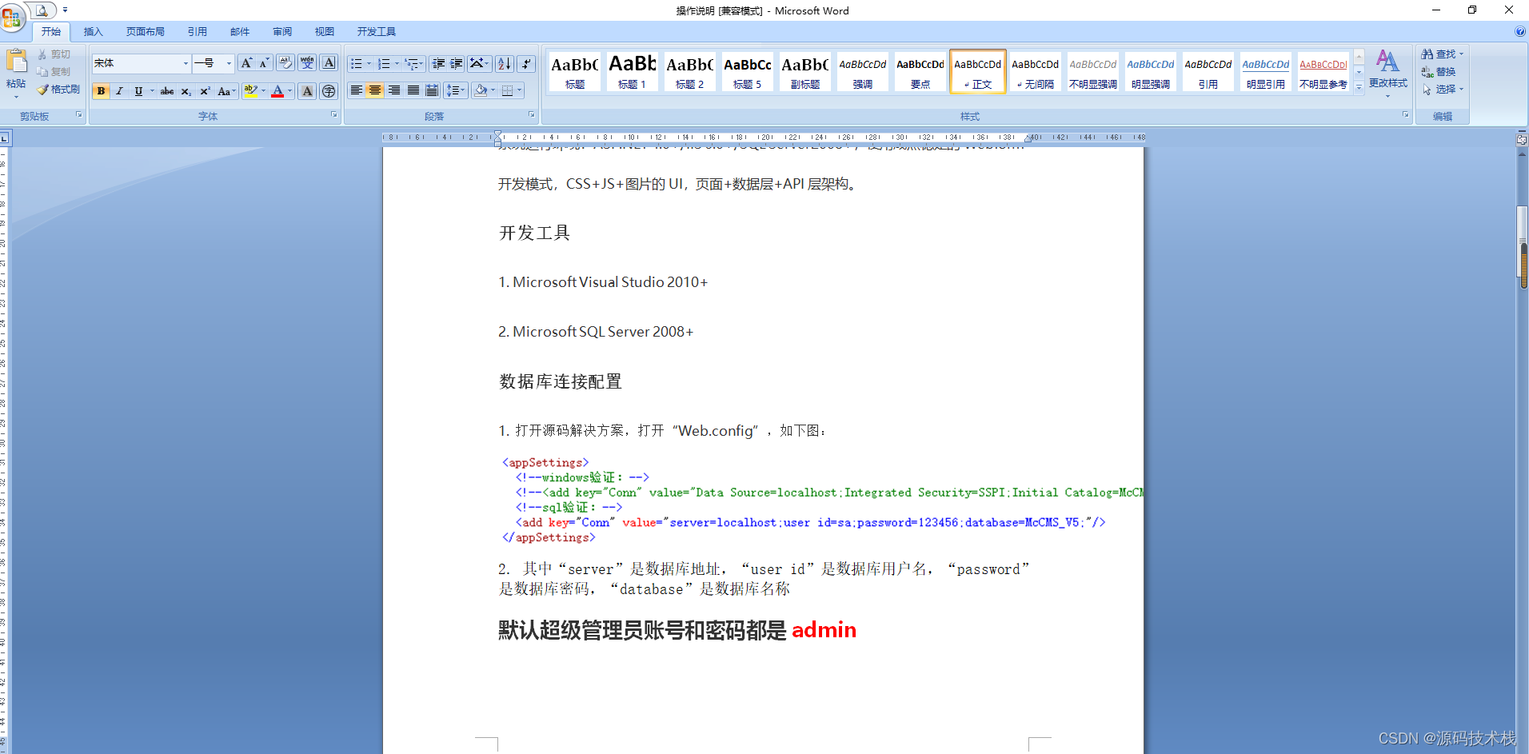
Task: Open the View (视图) tab
Action: (x=325, y=32)
